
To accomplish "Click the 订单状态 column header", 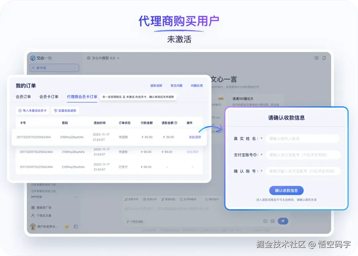I will (x=125, y=123).
